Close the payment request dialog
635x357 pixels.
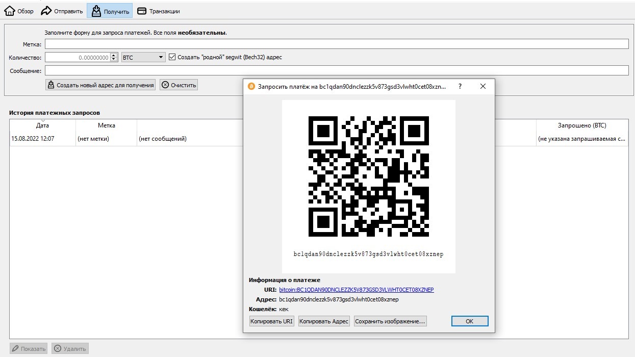tap(483, 87)
